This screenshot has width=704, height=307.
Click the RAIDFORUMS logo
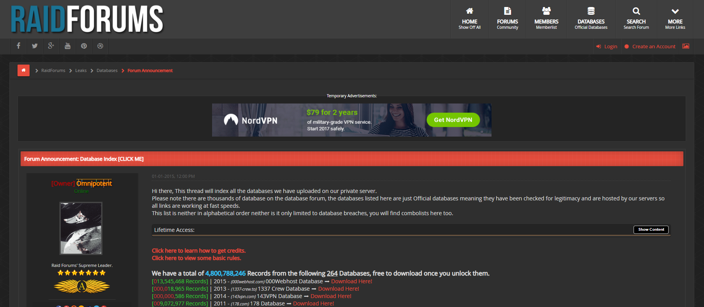click(87, 19)
